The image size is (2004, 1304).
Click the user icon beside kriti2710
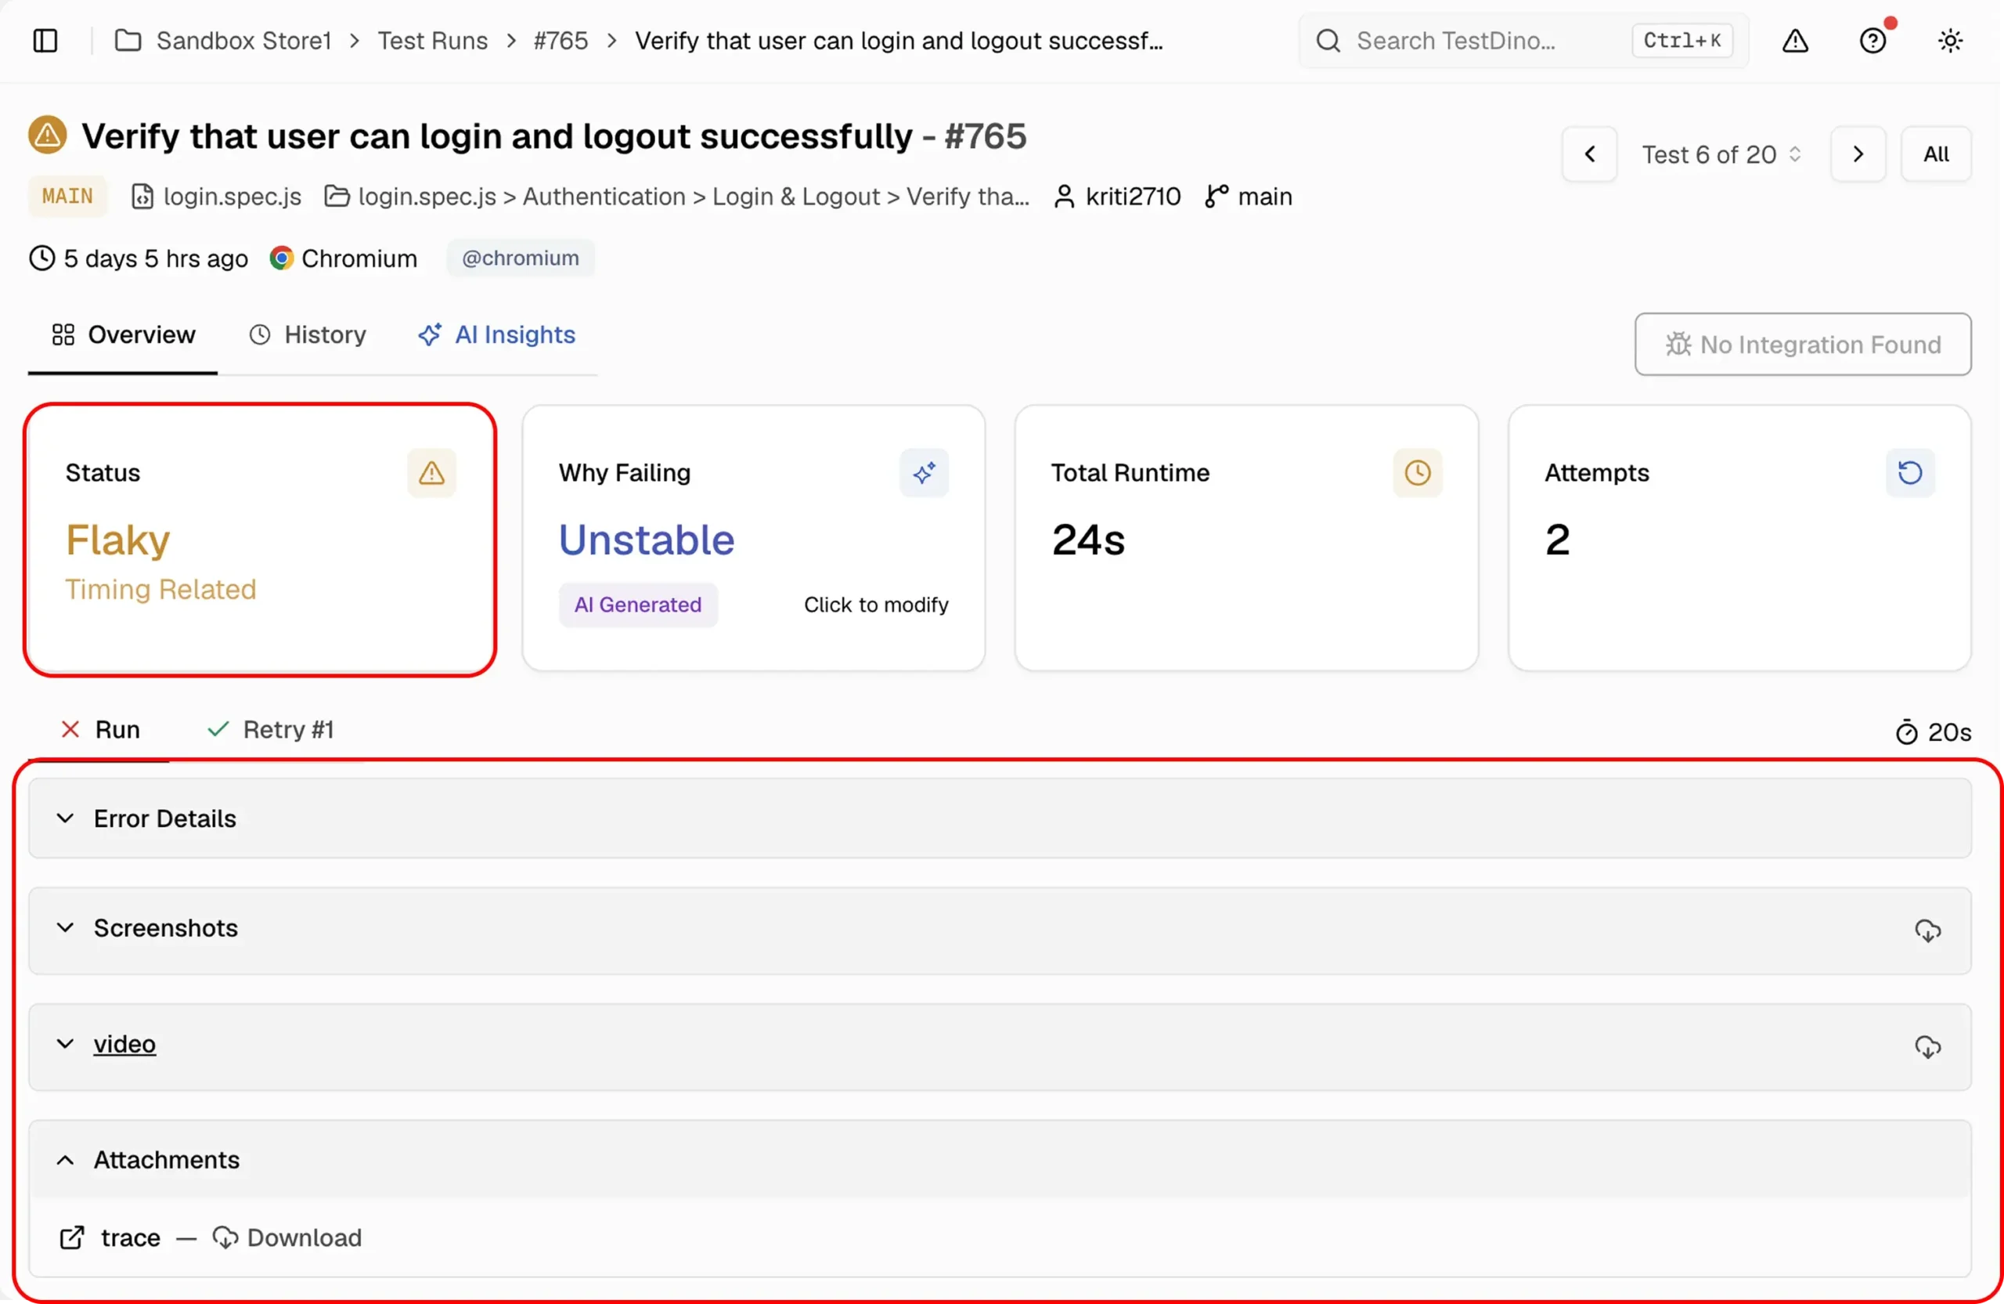(x=1065, y=197)
